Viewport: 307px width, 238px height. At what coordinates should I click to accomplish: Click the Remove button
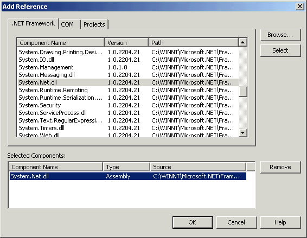pos(280,167)
